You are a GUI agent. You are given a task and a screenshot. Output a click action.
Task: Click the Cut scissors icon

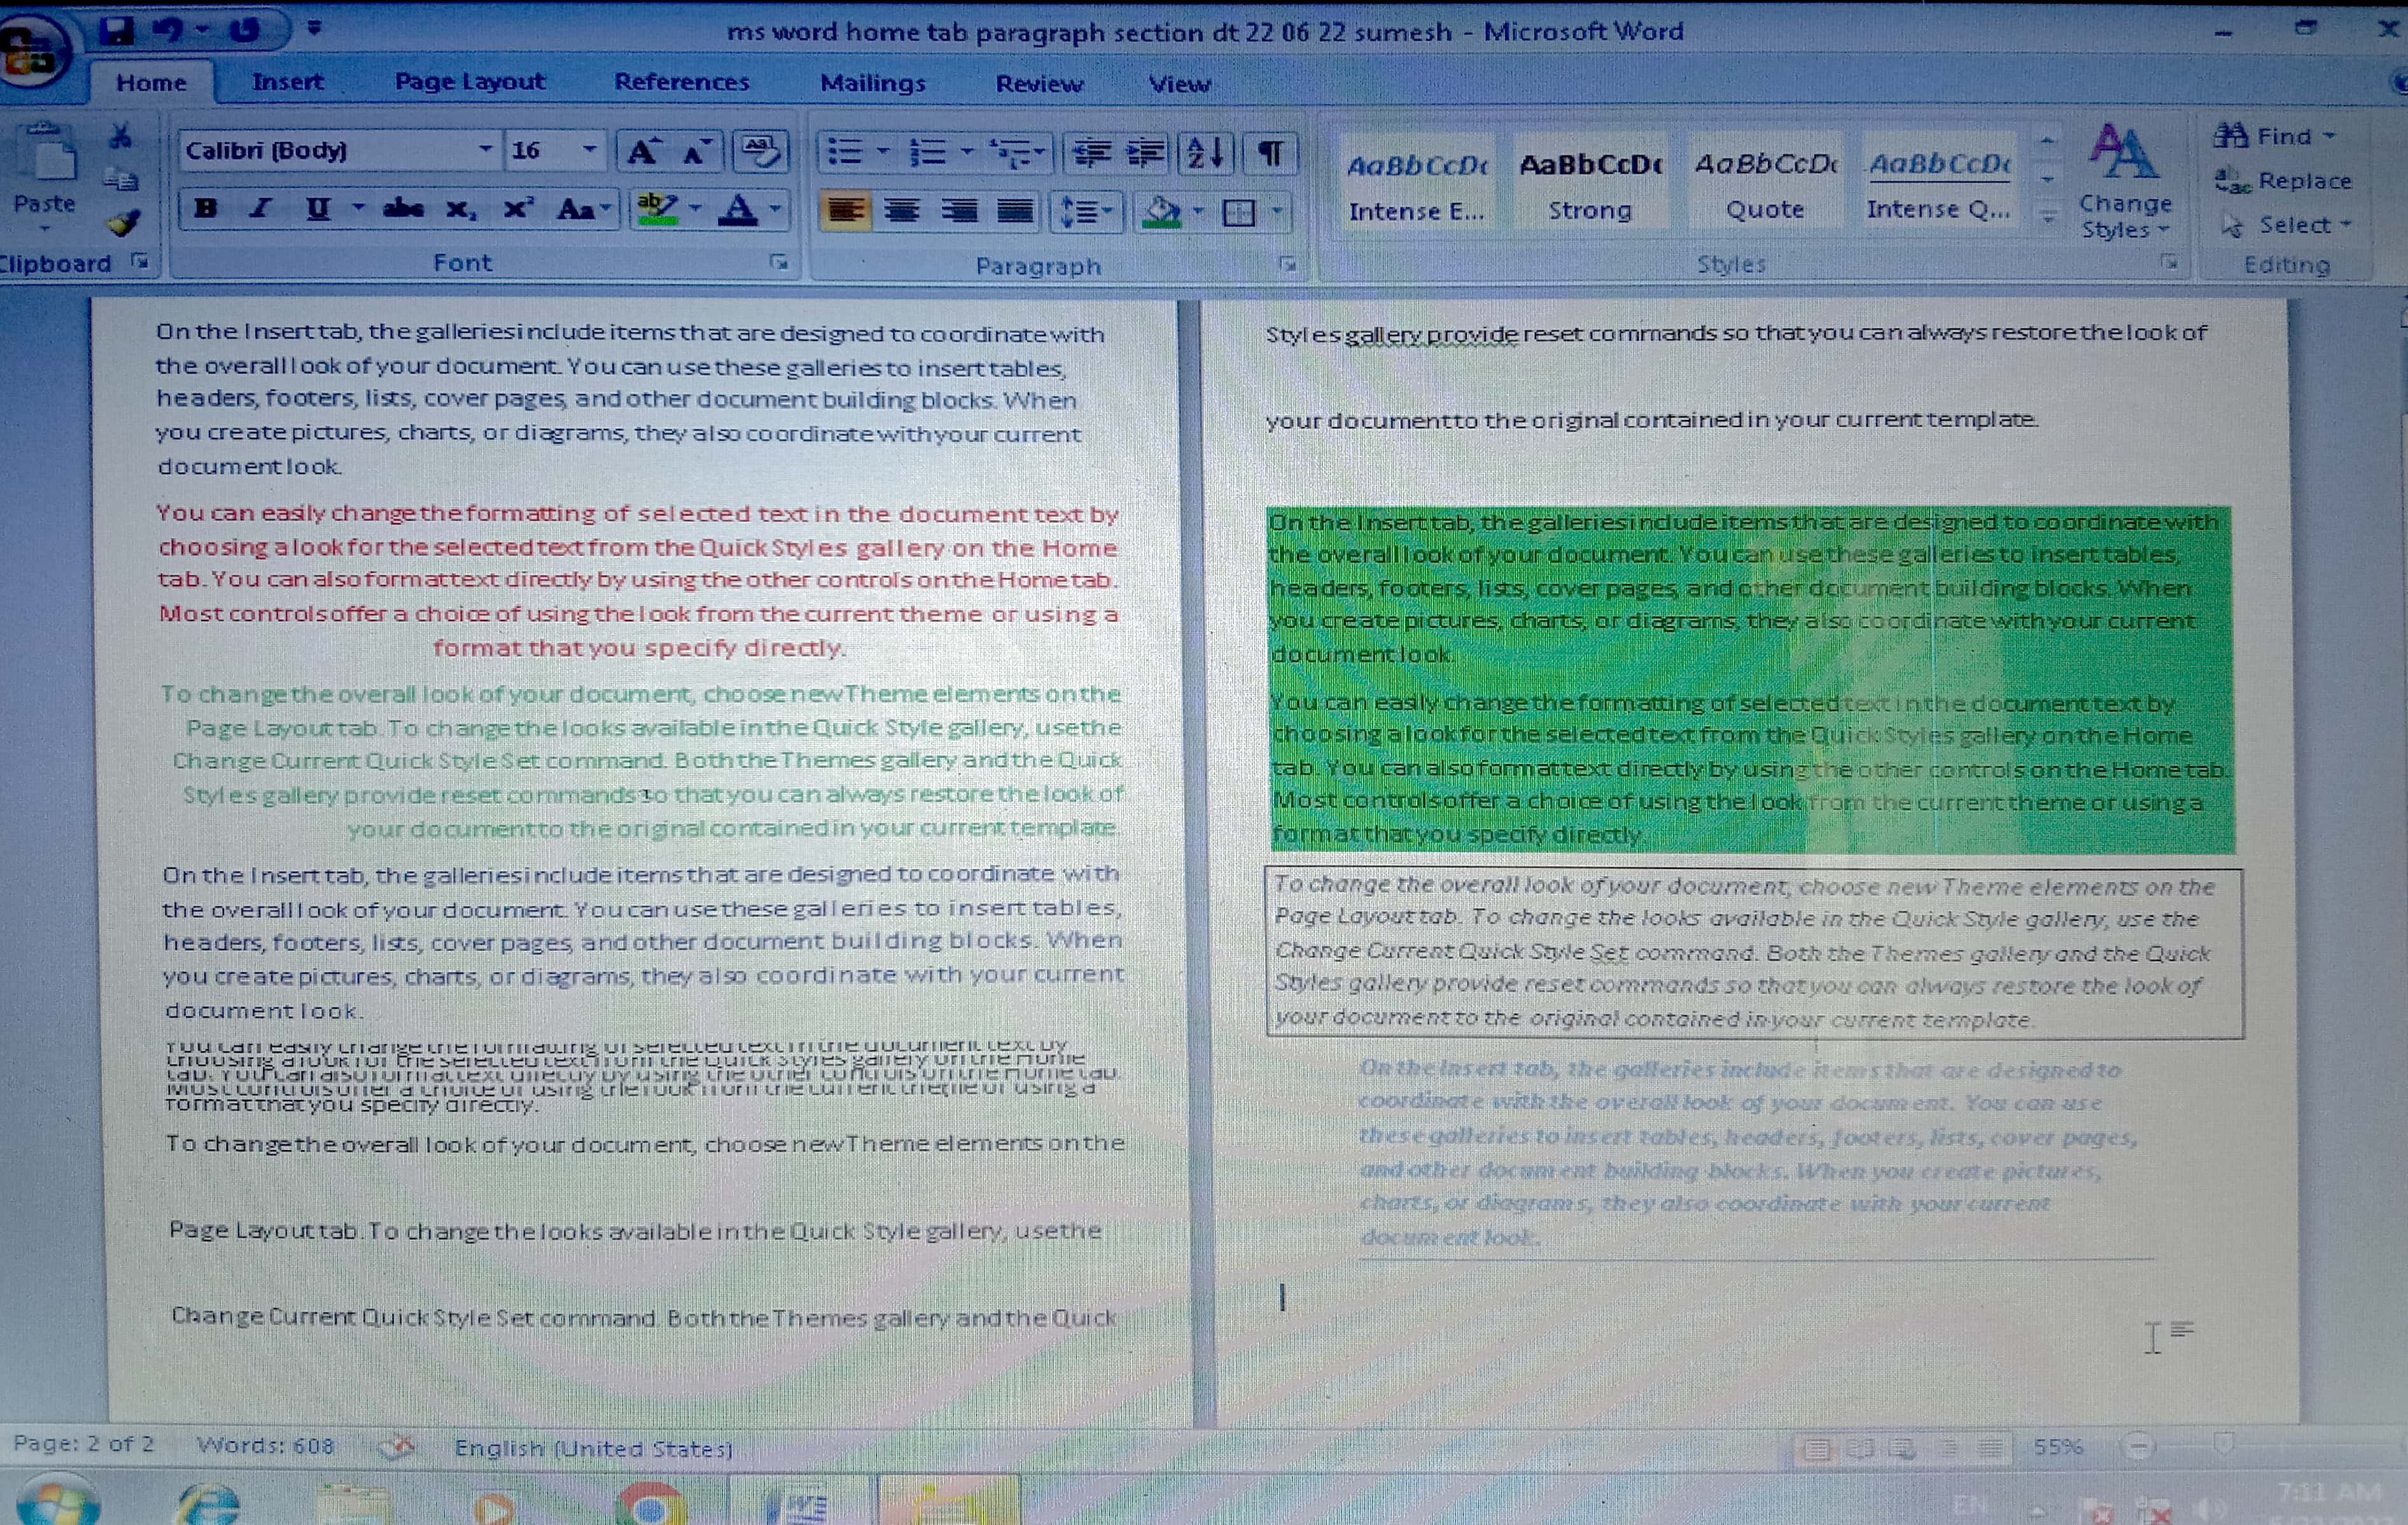click(121, 136)
